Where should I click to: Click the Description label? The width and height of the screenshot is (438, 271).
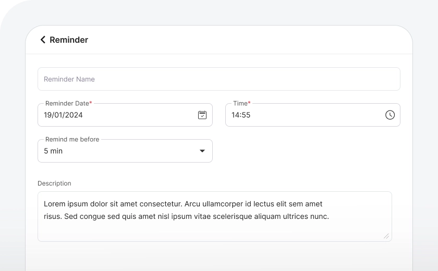(54, 183)
